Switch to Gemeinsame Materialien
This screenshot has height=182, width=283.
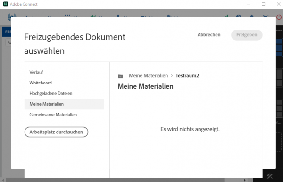(53, 115)
